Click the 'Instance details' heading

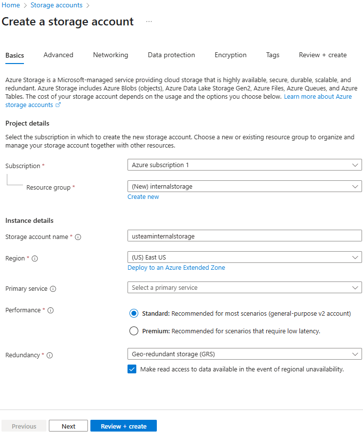tap(29, 221)
